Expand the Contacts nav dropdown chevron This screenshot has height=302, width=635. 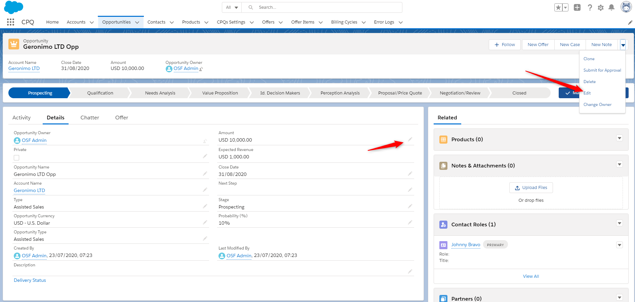click(171, 23)
